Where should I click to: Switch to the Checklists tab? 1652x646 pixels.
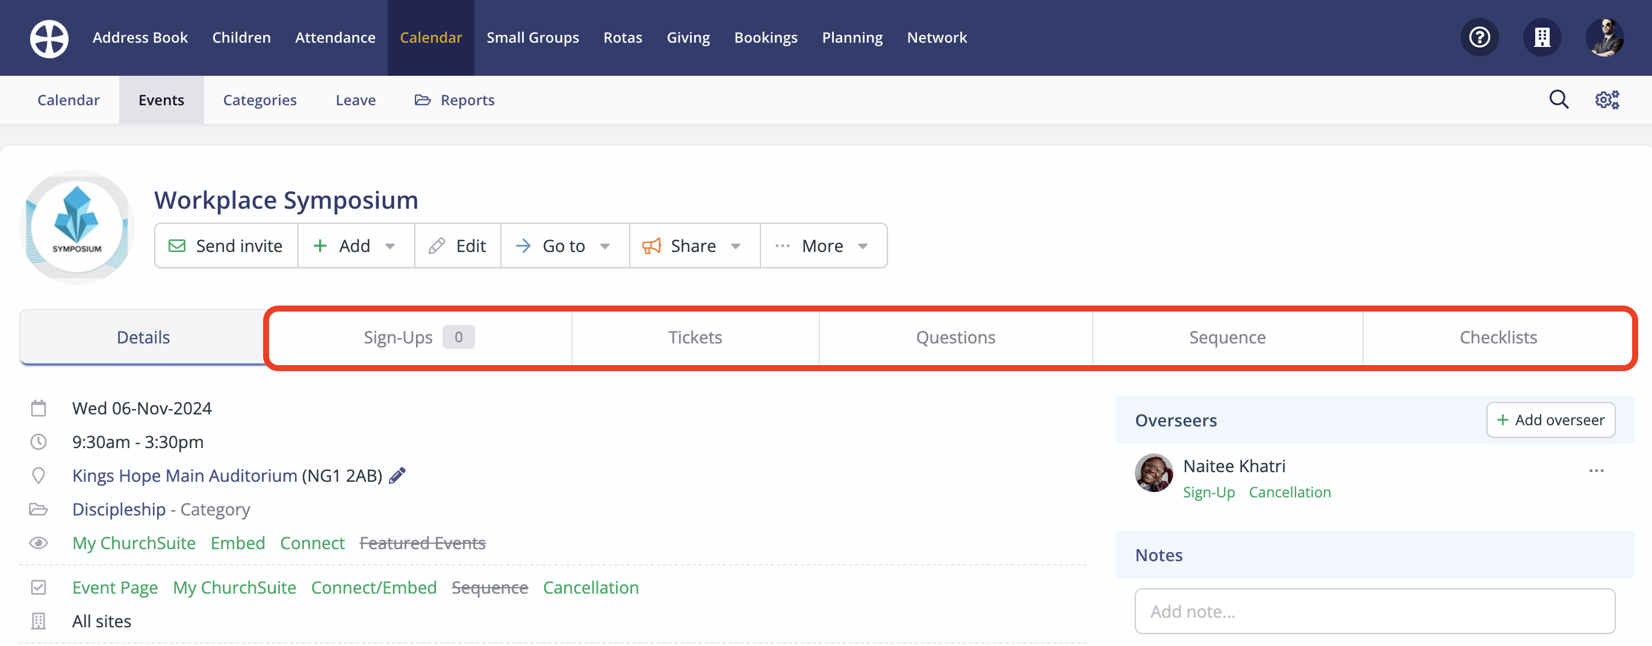pos(1498,336)
